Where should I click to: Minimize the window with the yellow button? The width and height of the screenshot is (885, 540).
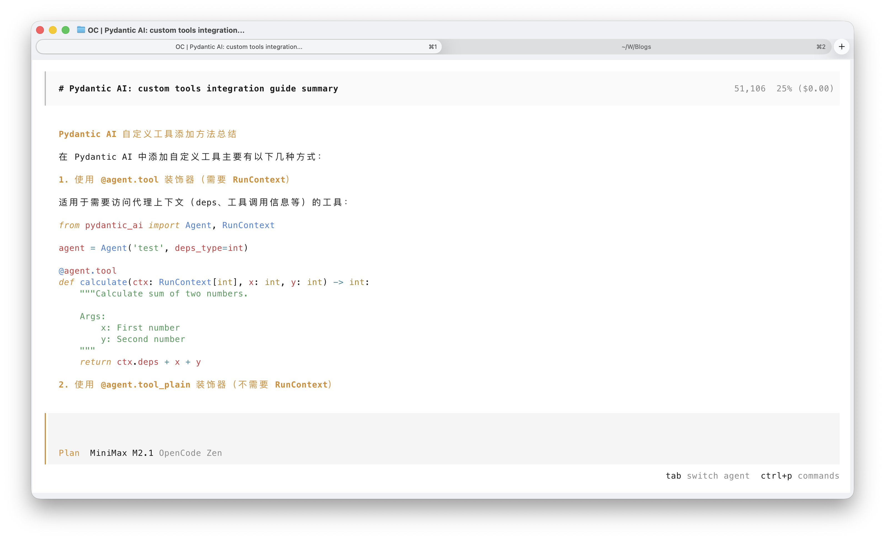(53, 30)
